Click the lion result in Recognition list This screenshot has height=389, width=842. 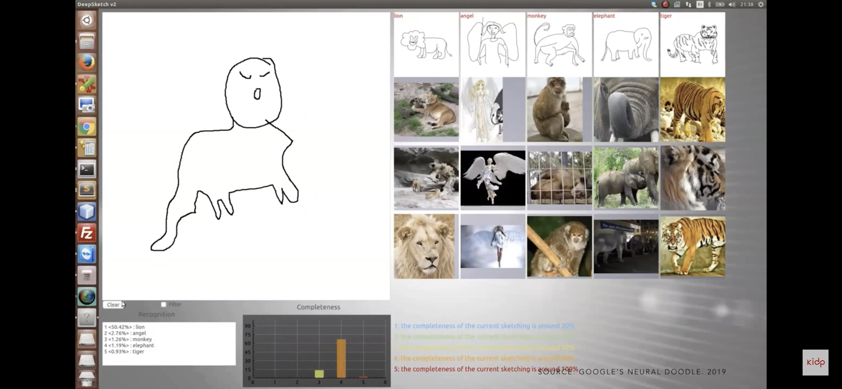tap(124, 327)
